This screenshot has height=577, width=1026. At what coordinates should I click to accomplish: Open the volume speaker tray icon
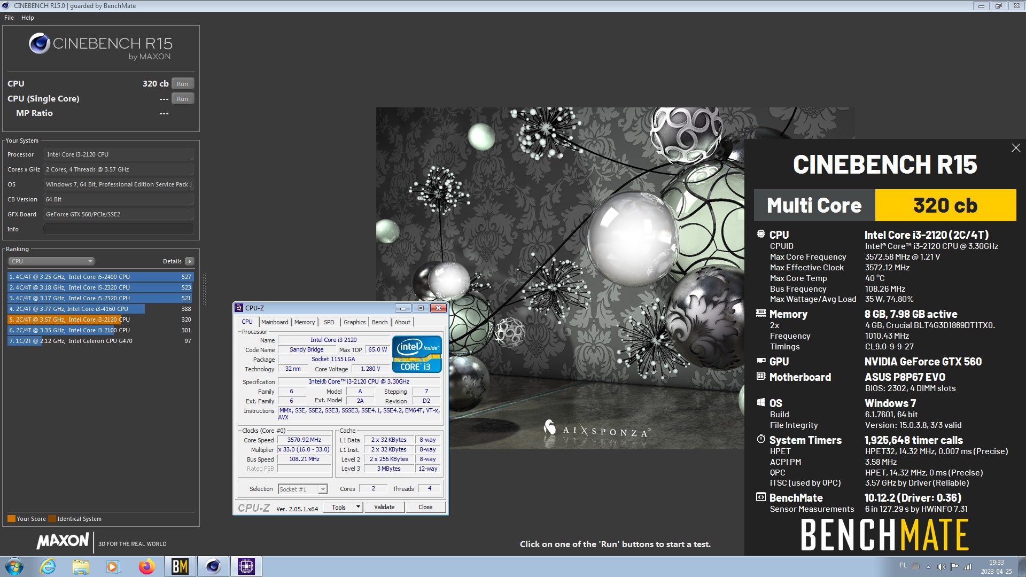pos(941,567)
